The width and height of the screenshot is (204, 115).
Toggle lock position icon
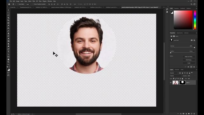pos(178,79)
